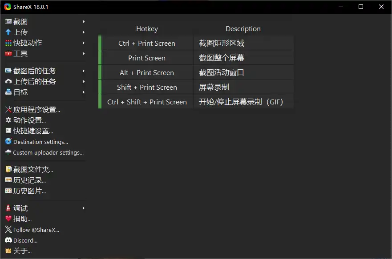Open the 历史记录... window
The width and height of the screenshot is (392, 259).
(45, 180)
